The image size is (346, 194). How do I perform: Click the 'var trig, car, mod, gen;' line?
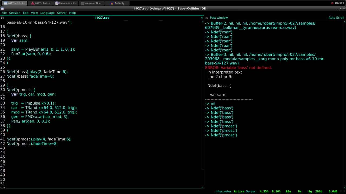coord(34,94)
